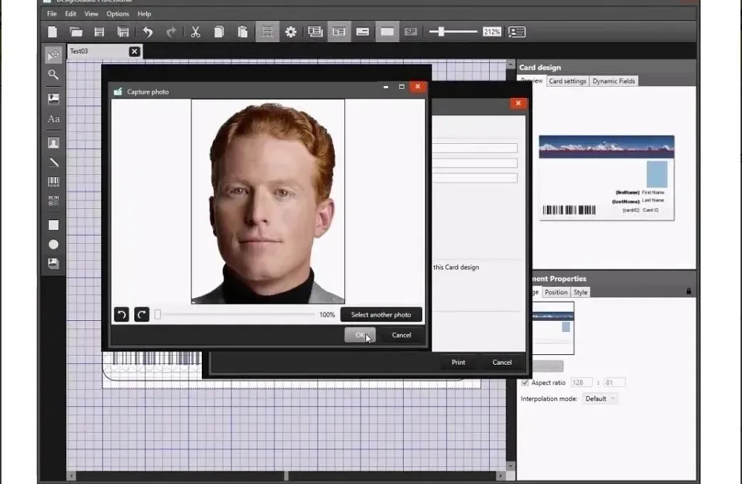The height and width of the screenshot is (484, 742).
Task: Open the settings gear in the toolbar
Action: [x=291, y=32]
